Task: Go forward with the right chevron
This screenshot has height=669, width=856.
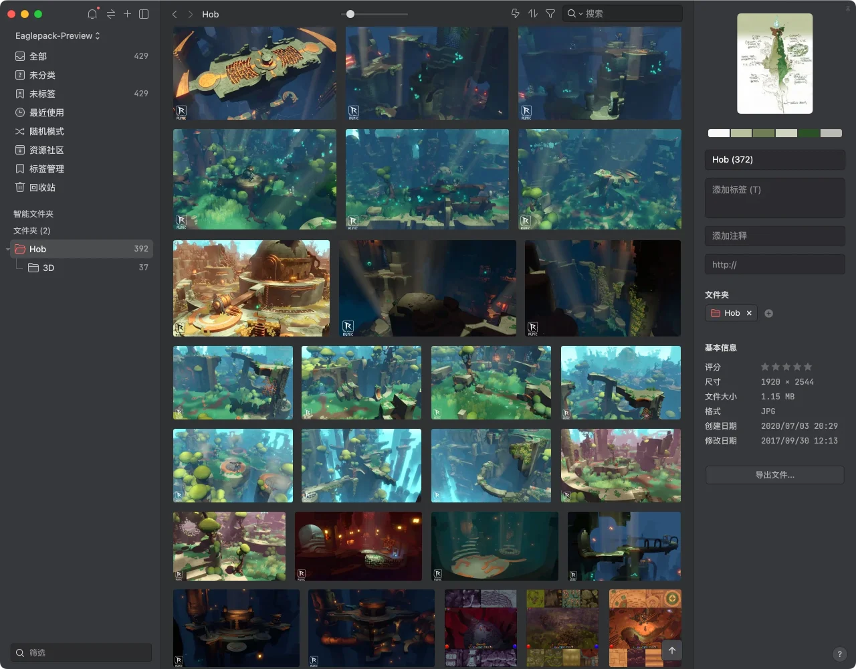Action: [x=191, y=14]
